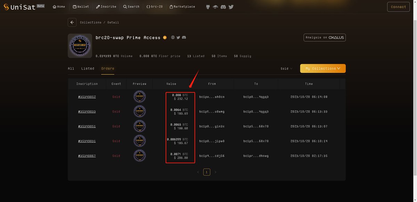Click preview thumbnail for #35349051
This screenshot has width=417, height=202.
click(x=140, y=126)
